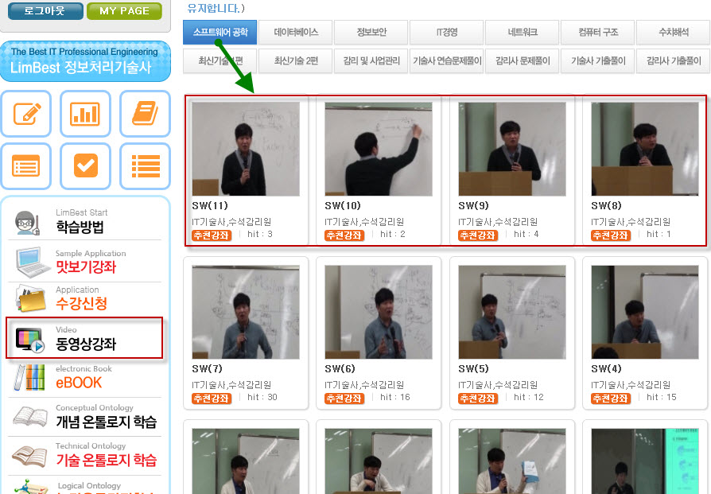Switch to the 수치해석 tab
The width and height of the screenshot is (711, 494).
(x=674, y=32)
